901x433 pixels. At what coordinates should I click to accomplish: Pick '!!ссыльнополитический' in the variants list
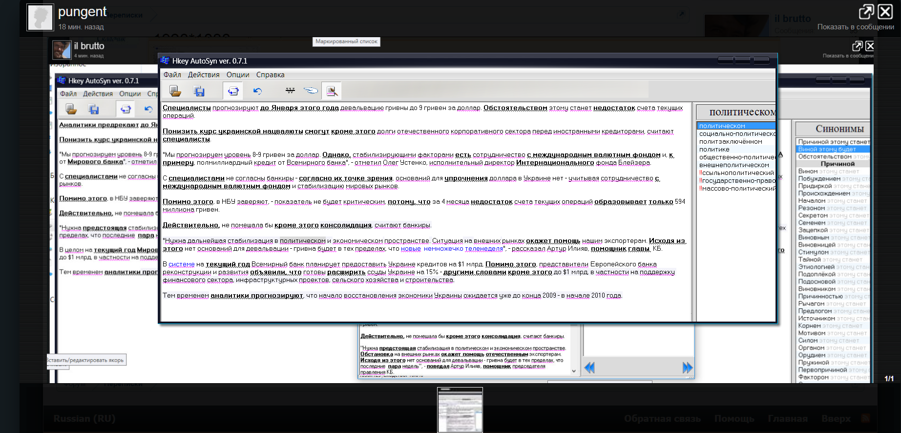[x=736, y=173]
